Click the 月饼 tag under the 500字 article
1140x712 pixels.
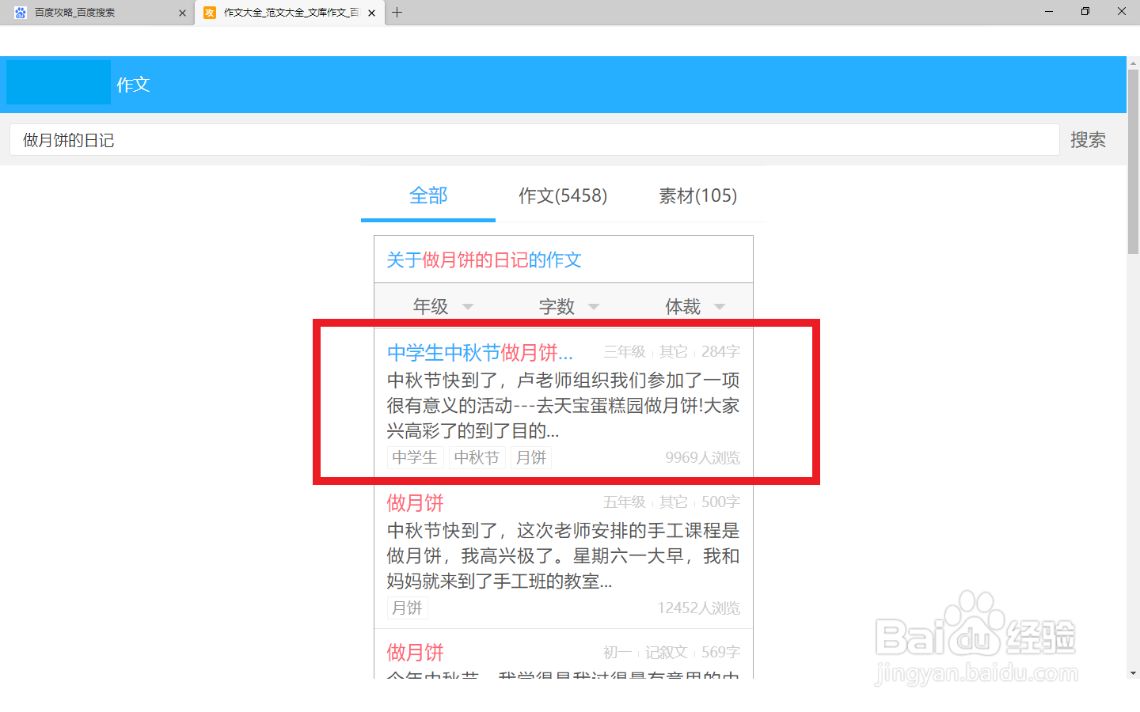408,608
